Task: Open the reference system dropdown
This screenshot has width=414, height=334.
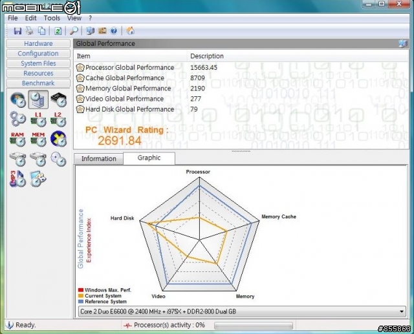Action: coord(242,311)
